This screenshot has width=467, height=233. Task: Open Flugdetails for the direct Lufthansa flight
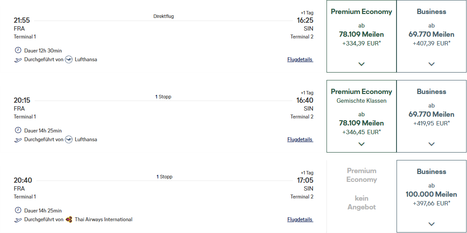(x=300, y=59)
